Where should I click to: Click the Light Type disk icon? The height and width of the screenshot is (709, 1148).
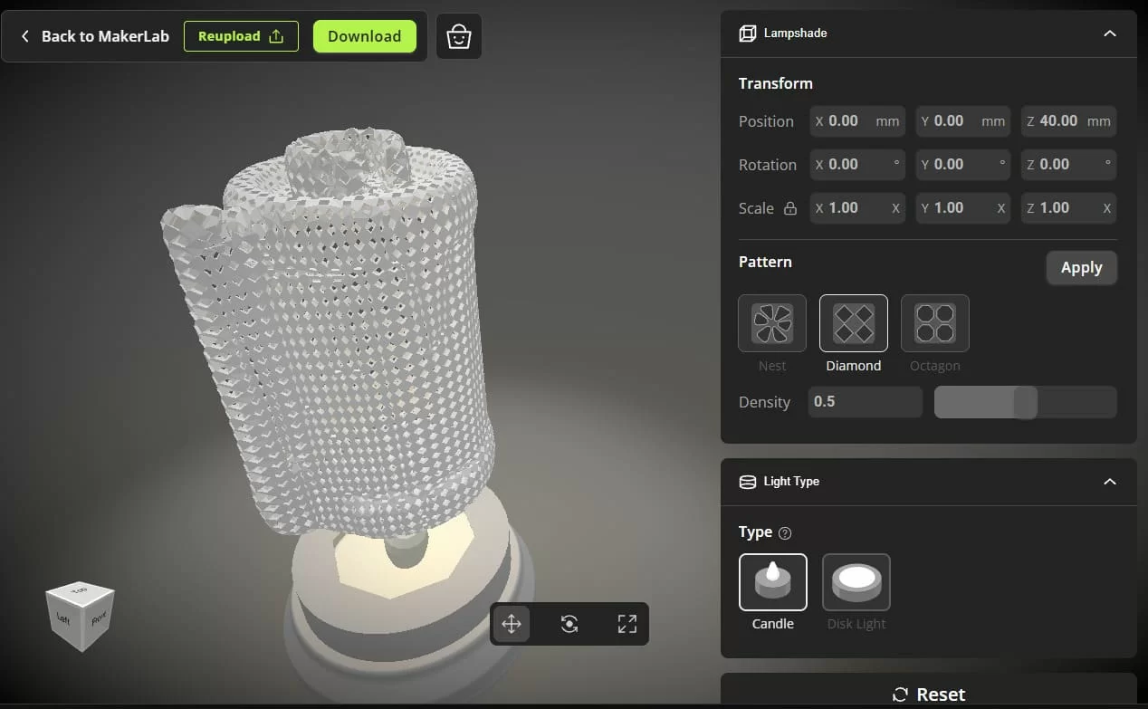pos(747,482)
